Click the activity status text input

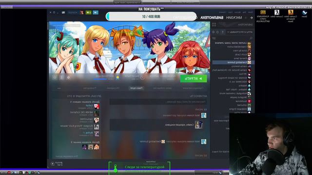coord(158,102)
